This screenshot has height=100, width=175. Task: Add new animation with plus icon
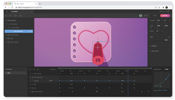pos(25,69)
